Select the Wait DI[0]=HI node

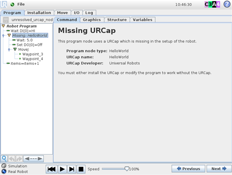23,31
